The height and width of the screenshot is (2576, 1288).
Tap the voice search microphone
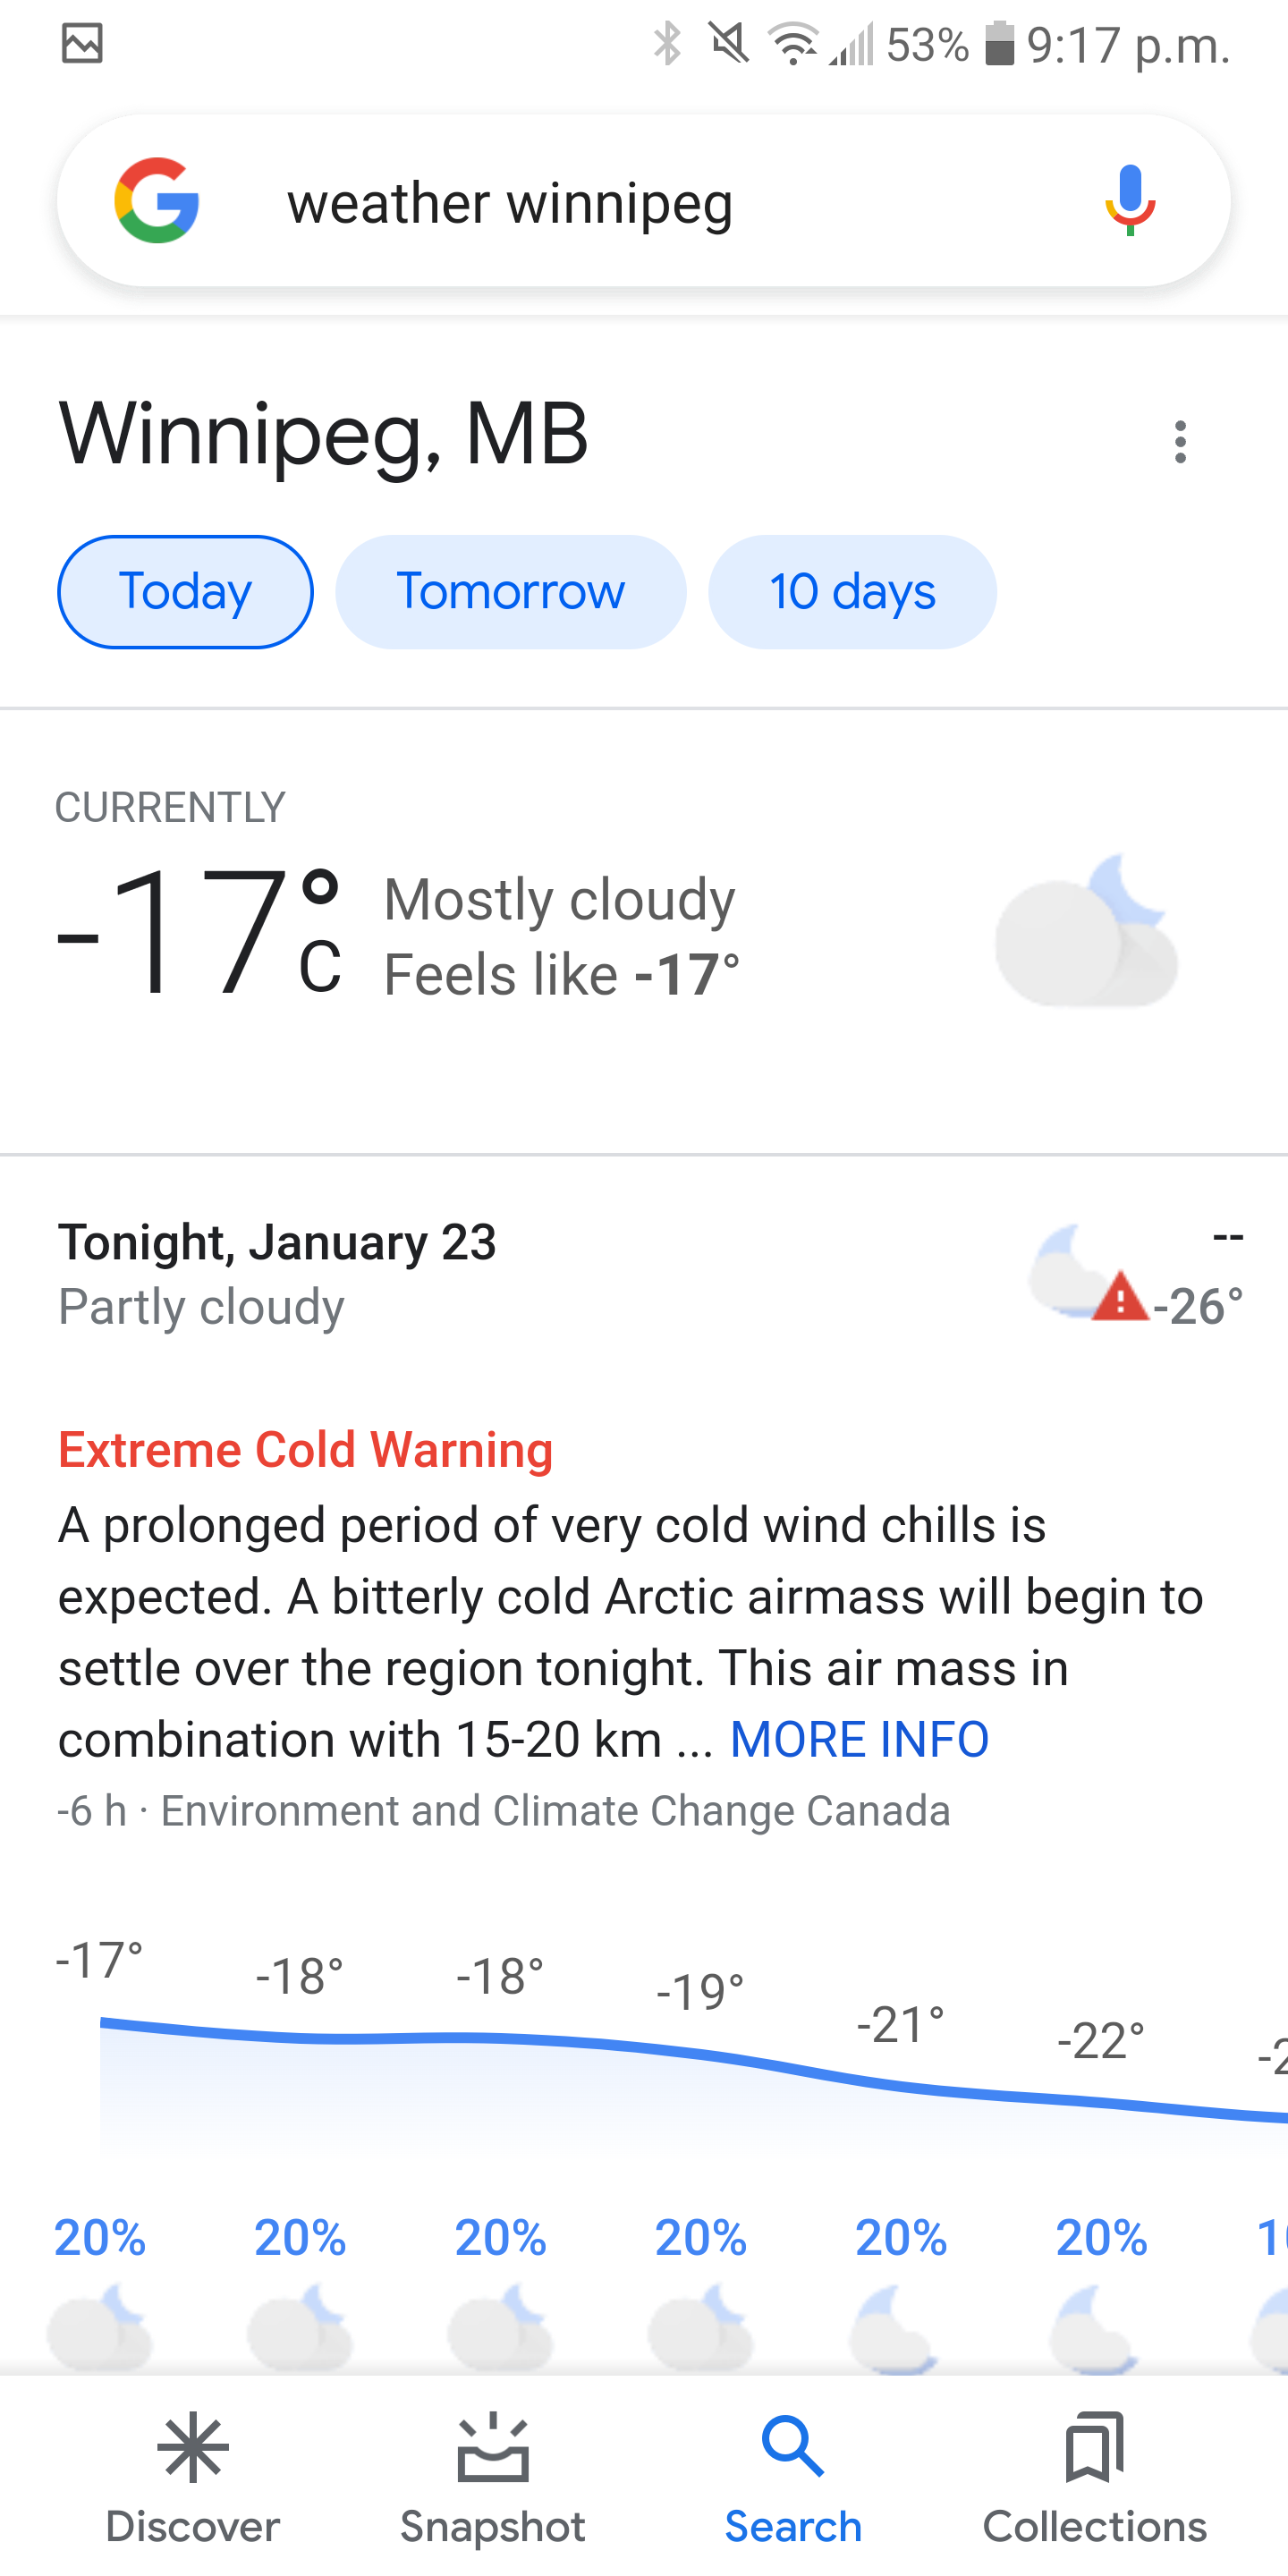[1130, 201]
